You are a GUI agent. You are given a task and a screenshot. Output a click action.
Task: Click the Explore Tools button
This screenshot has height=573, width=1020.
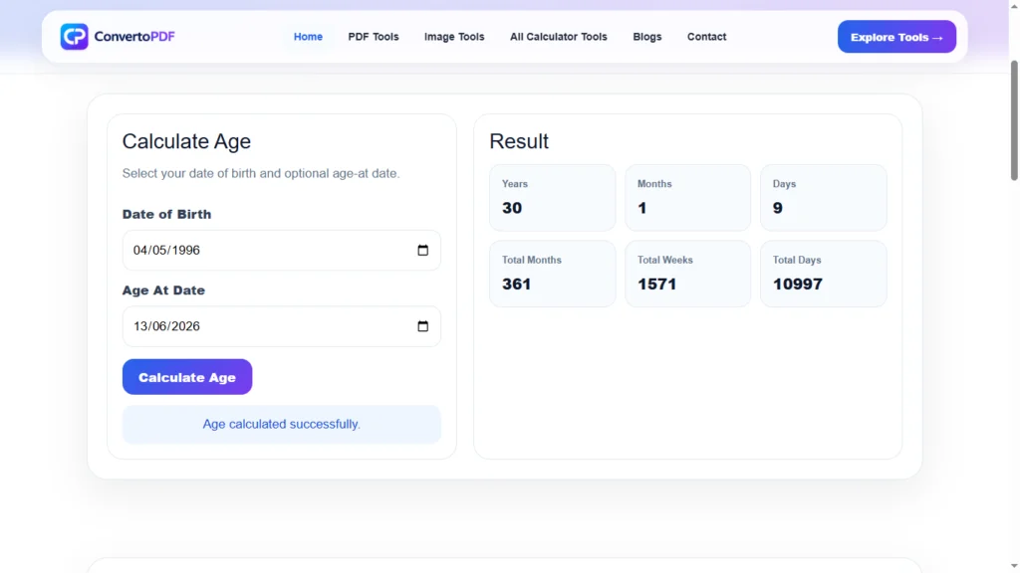point(896,37)
